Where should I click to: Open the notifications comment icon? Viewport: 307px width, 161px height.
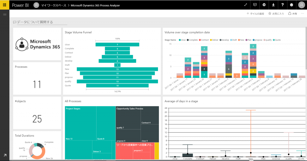point(255,5)
